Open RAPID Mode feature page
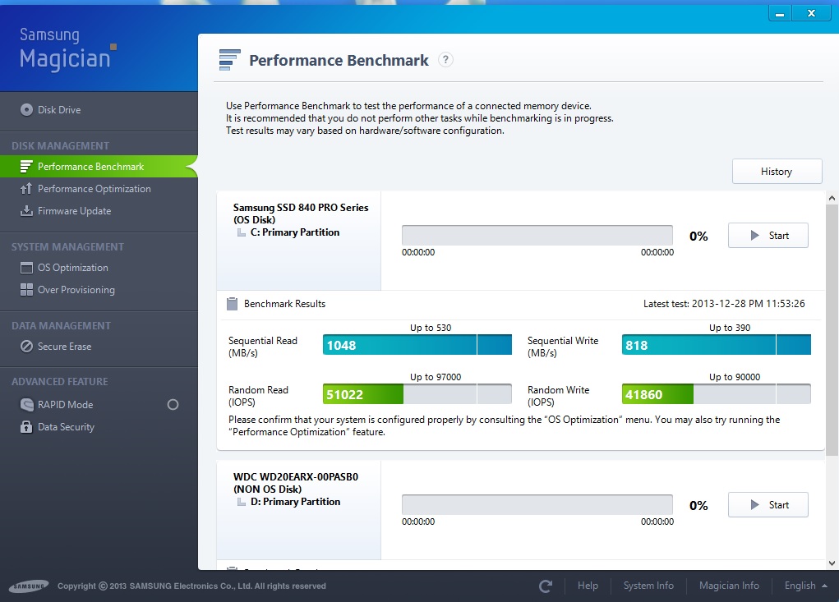This screenshot has height=602, width=839. coord(65,405)
